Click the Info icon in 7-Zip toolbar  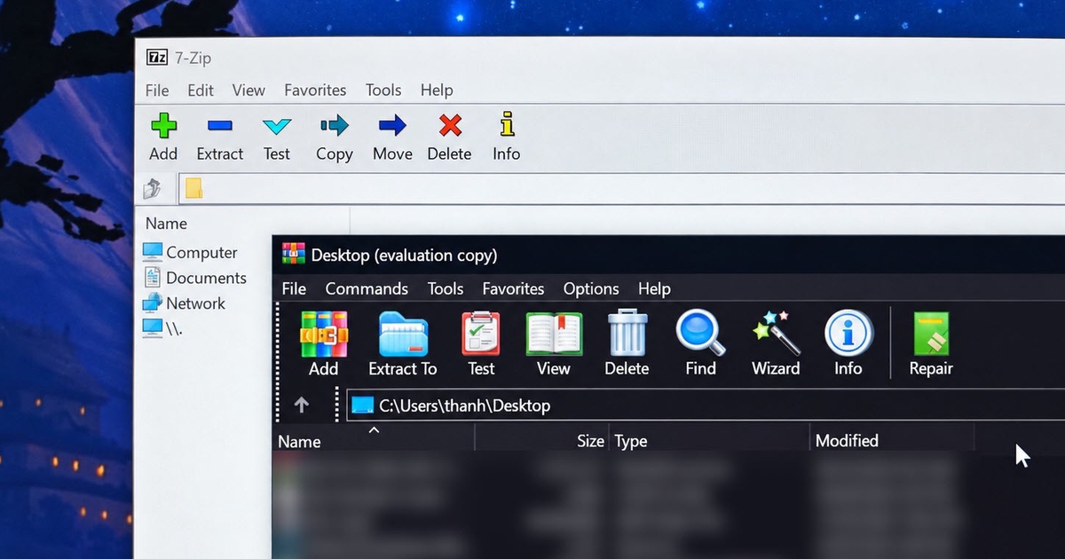[507, 124]
